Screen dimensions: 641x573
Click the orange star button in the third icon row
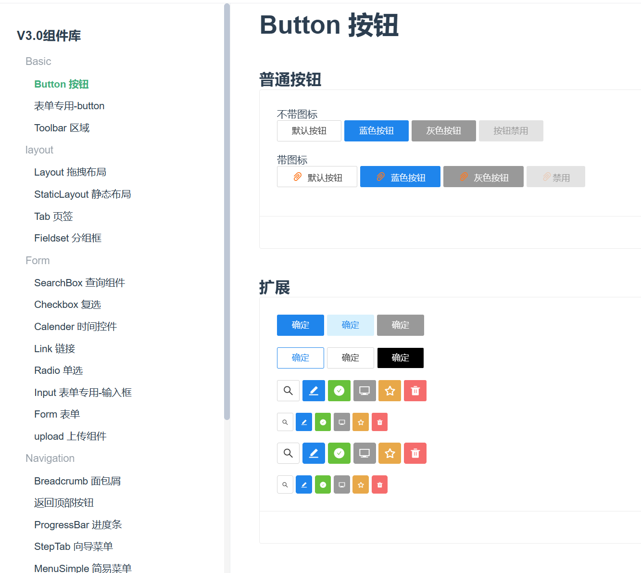coord(390,453)
